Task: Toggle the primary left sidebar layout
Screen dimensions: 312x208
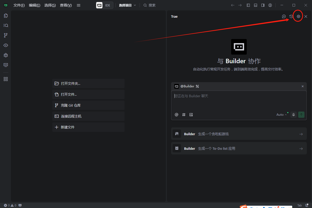Action: (248, 5)
